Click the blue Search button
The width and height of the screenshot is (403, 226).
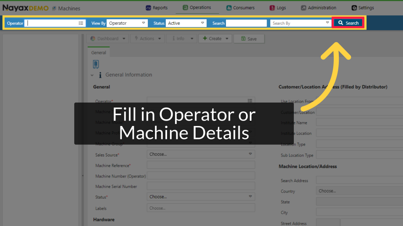click(x=348, y=23)
